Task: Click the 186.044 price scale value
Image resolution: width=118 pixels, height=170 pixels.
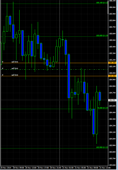Action: coord(112,7)
